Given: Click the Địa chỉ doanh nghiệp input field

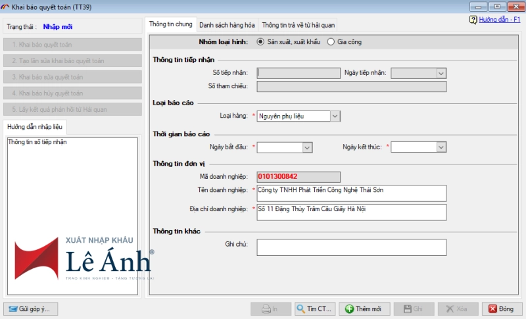Looking at the screenshot, I should tap(351, 212).
